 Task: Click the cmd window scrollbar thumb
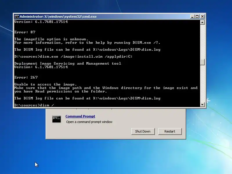click(202, 62)
